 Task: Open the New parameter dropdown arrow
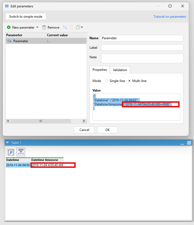(x=37, y=28)
